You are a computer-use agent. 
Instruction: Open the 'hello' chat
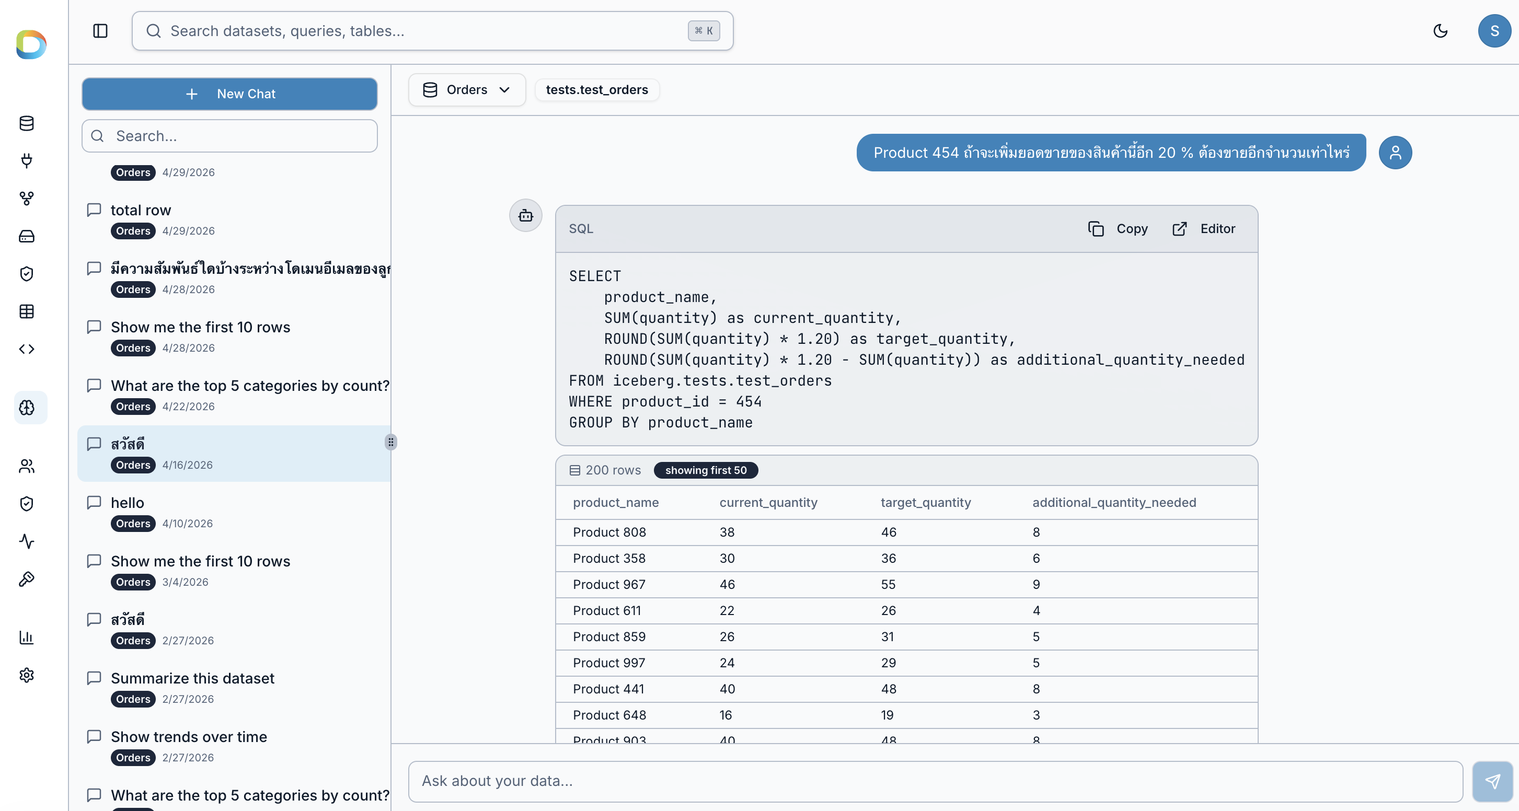[x=234, y=512]
